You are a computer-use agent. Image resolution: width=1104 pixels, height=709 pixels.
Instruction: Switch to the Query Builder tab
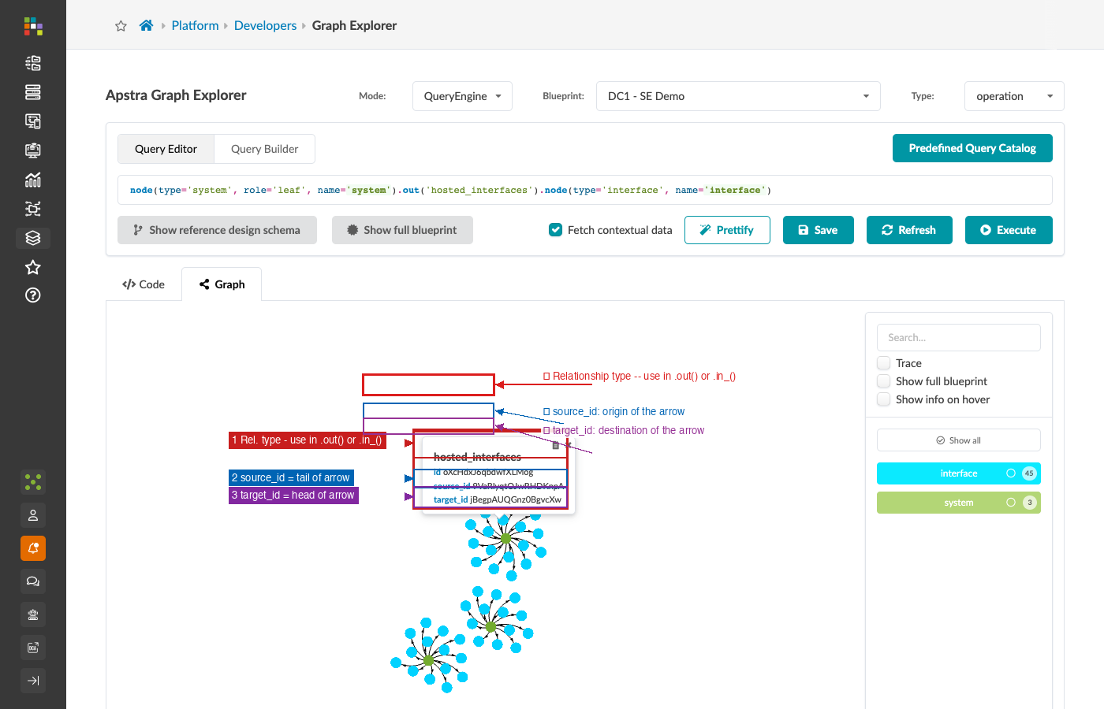pos(264,149)
